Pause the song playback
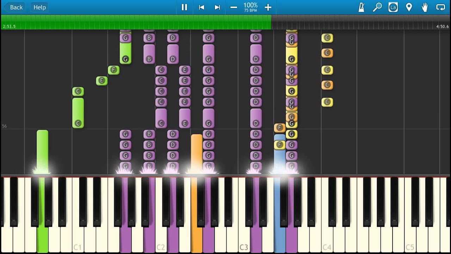Viewport: 451px width, 254px height. click(x=184, y=7)
